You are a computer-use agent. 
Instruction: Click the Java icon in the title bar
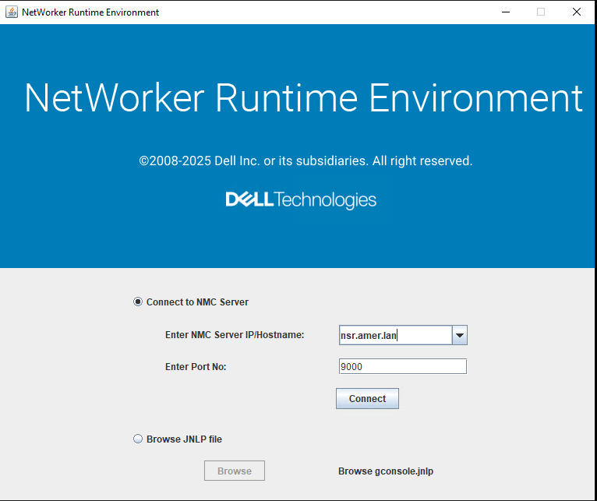[12, 12]
